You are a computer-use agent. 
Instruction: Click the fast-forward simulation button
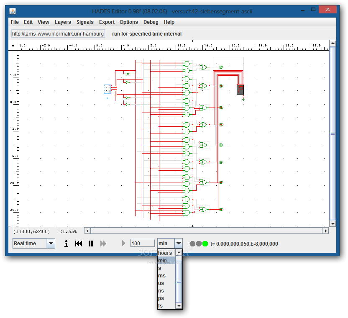click(x=103, y=244)
